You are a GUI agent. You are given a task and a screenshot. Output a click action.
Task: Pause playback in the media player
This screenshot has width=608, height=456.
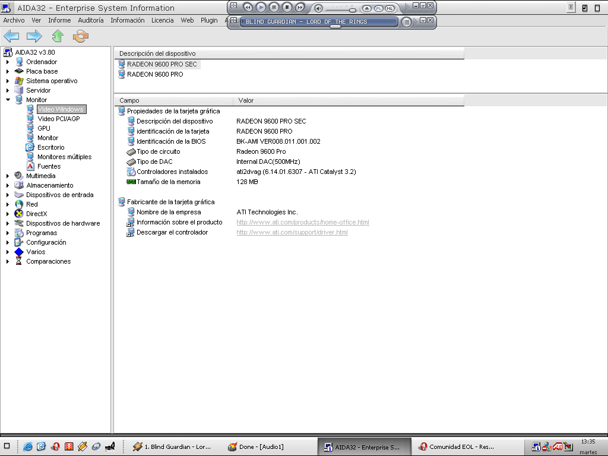[274, 7]
